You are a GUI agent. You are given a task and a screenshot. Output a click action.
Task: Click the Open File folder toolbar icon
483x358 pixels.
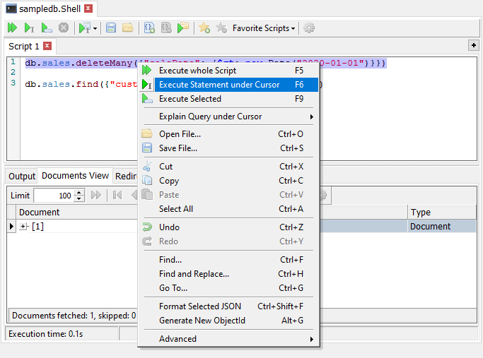tap(128, 28)
